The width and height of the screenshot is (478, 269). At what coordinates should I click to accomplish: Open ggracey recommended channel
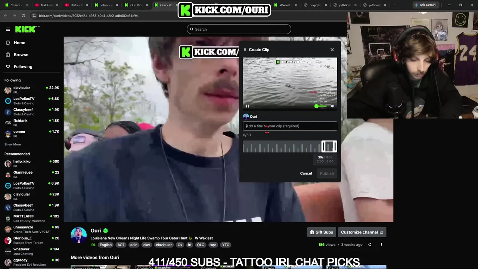32,262
